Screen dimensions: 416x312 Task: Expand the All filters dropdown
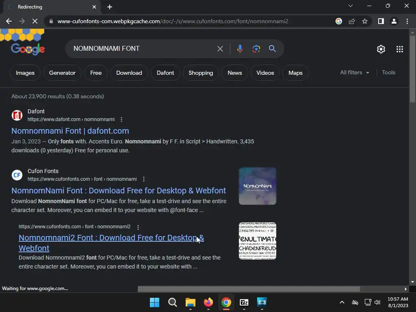pyautogui.click(x=355, y=72)
